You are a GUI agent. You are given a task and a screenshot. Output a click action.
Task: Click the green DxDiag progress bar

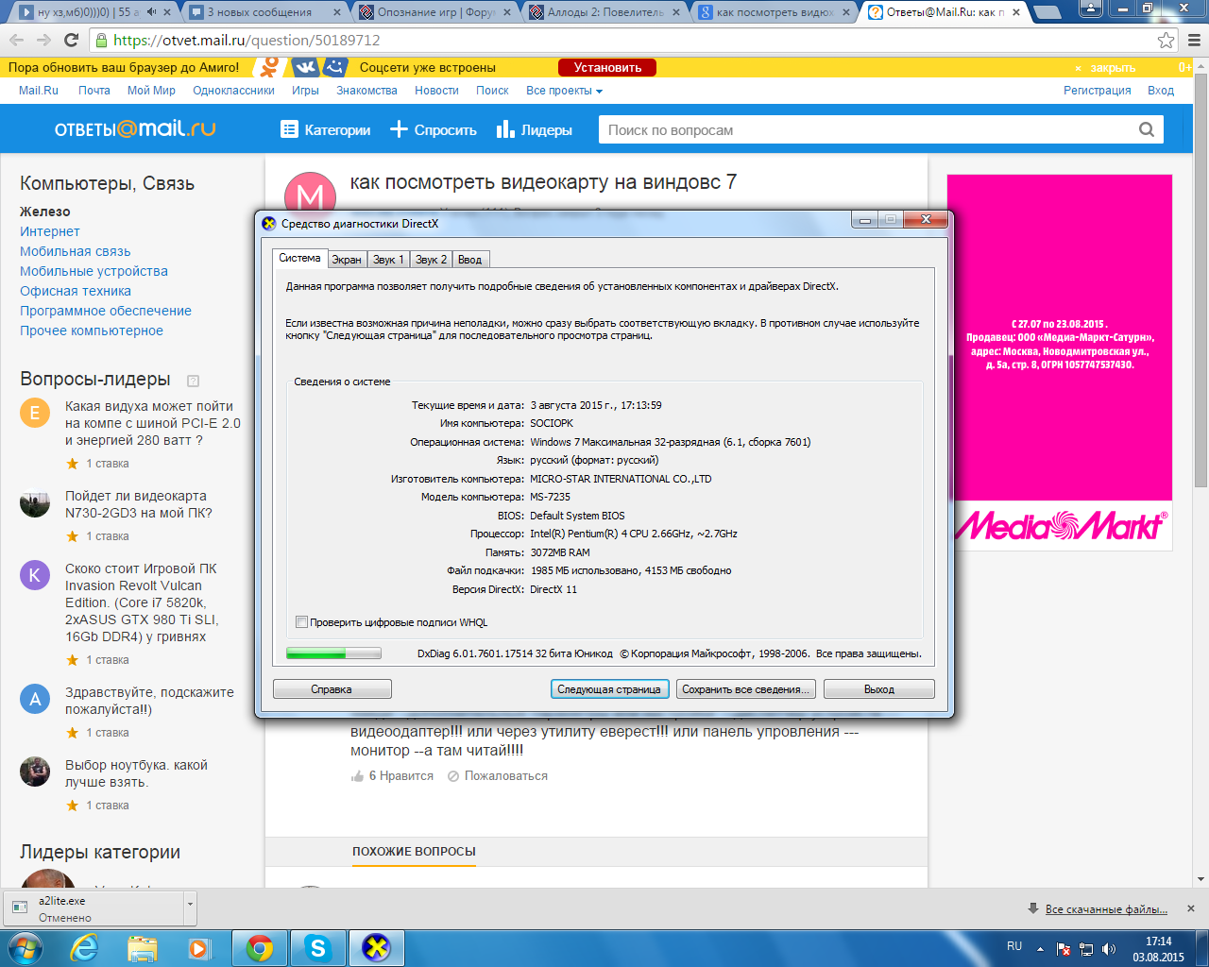coord(333,653)
